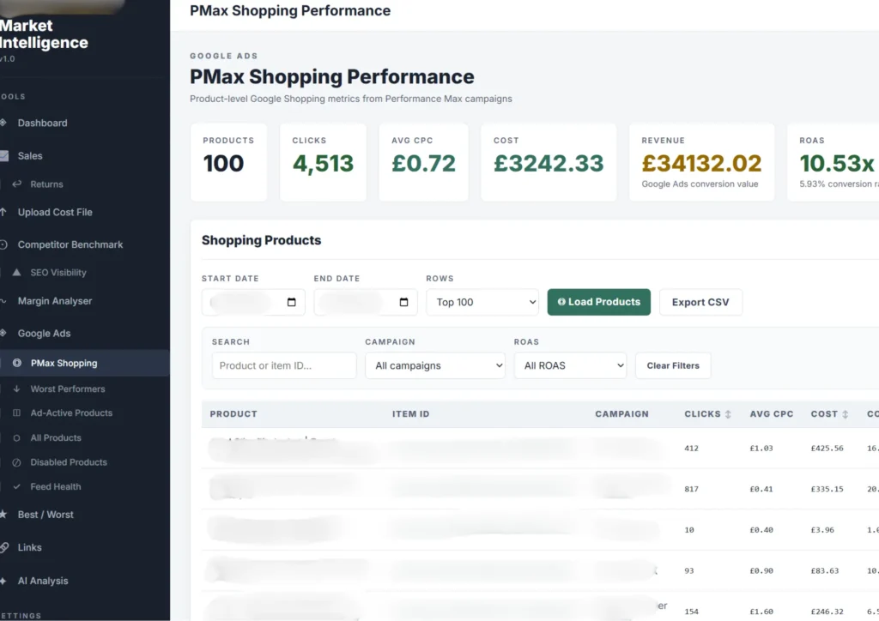Screen dimensions: 879x621
Task: Click the £425.56 cost cell
Action: pos(827,449)
